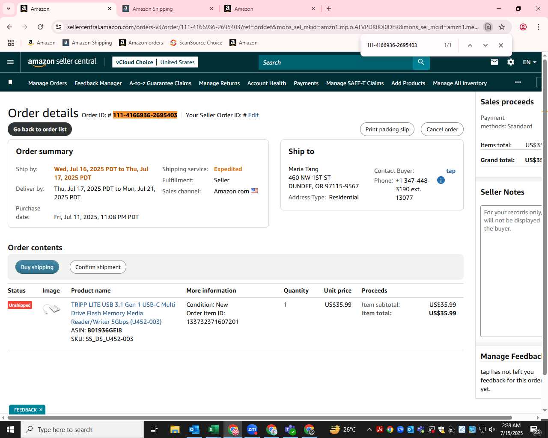Viewport: 548px width, 438px height.
Task: Bookmark this page with the star icon
Action: [x=502, y=27]
